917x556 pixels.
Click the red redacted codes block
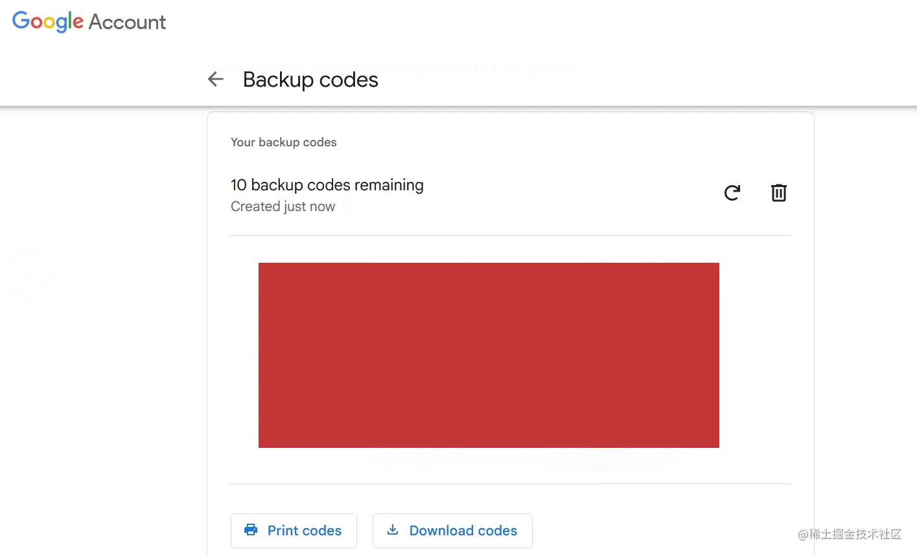pos(489,355)
